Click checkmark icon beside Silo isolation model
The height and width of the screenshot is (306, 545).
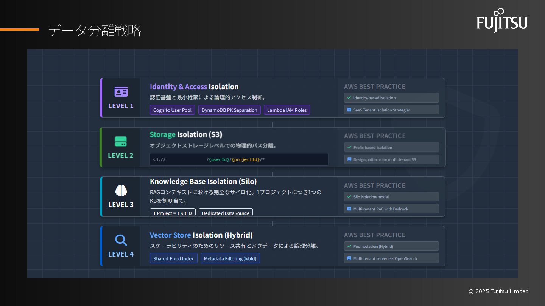click(x=349, y=197)
